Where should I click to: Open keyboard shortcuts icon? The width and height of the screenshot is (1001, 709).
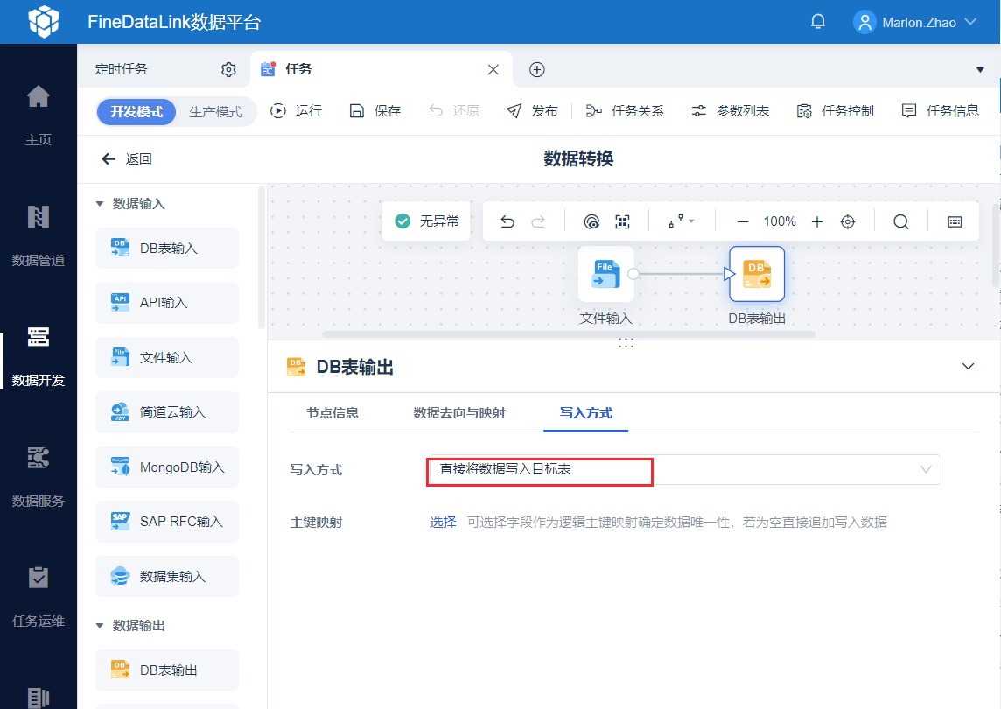pos(955,221)
